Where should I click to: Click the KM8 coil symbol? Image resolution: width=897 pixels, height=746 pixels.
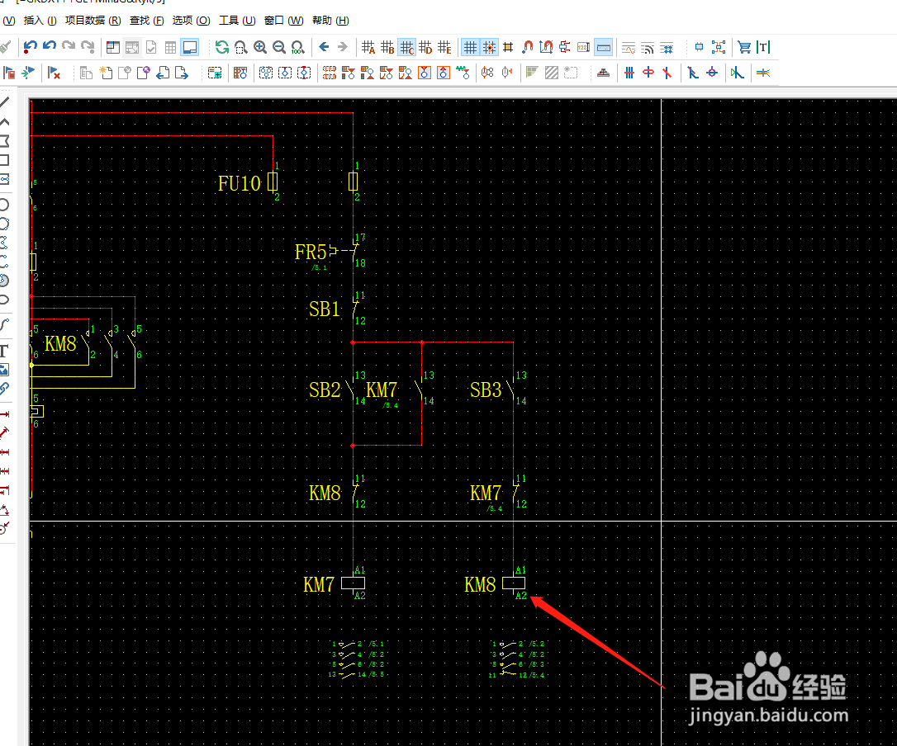pos(514,583)
